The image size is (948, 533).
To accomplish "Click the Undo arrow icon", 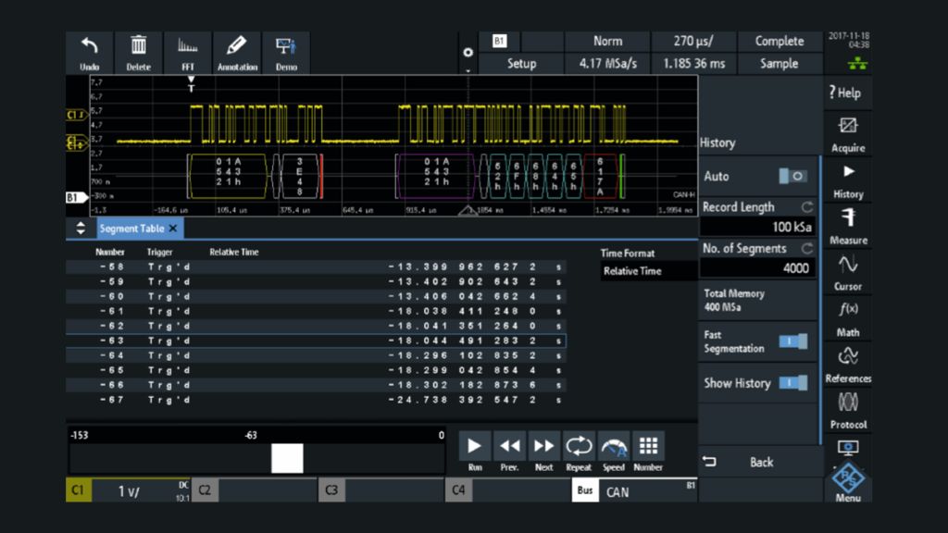I will pyautogui.click(x=89, y=52).
